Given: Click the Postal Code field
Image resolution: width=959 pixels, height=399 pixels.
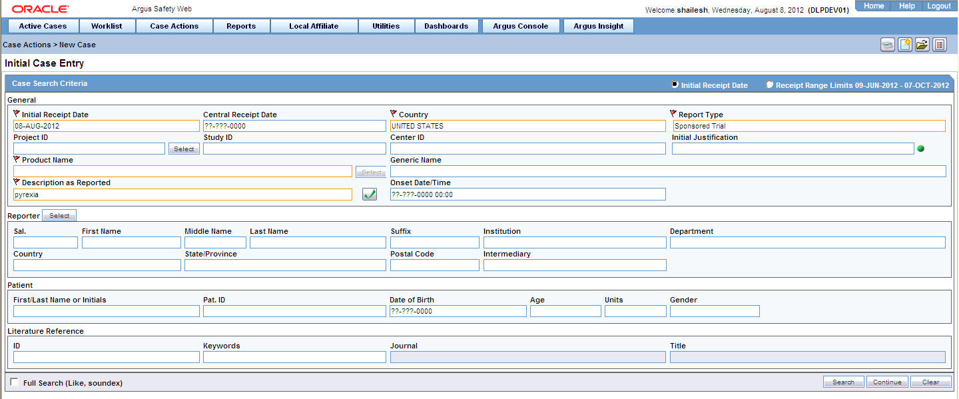Looking at the screenshot, I should (x=435, y=265).
